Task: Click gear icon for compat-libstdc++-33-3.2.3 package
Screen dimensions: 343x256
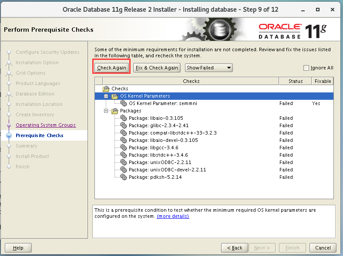Action: tap(123, 133)
